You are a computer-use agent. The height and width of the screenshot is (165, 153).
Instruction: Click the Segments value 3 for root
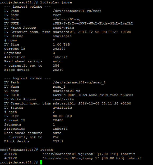[54, 53]
